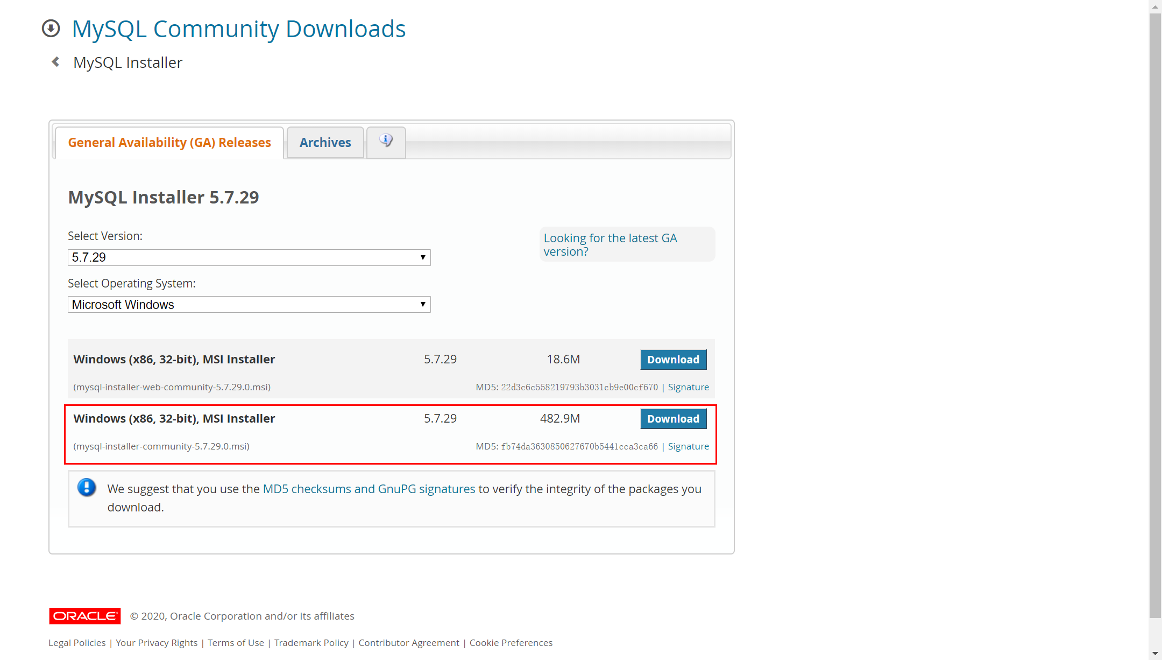Open Cookie Preferences in footer
The width and height of the screenshot is (1162, 660).
coord(511,643)
